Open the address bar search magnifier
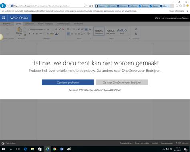Screen dimensions: 190x152 [85, 6]
